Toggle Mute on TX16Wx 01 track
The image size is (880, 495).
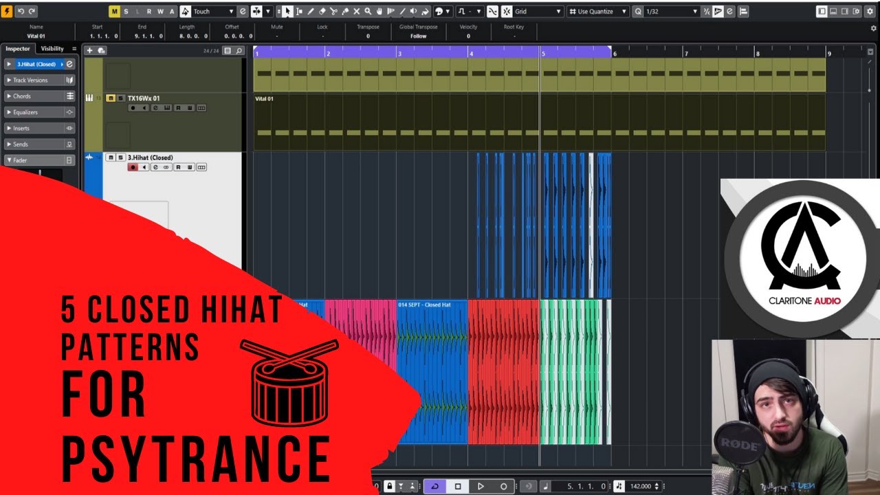(x=111, y=98)
